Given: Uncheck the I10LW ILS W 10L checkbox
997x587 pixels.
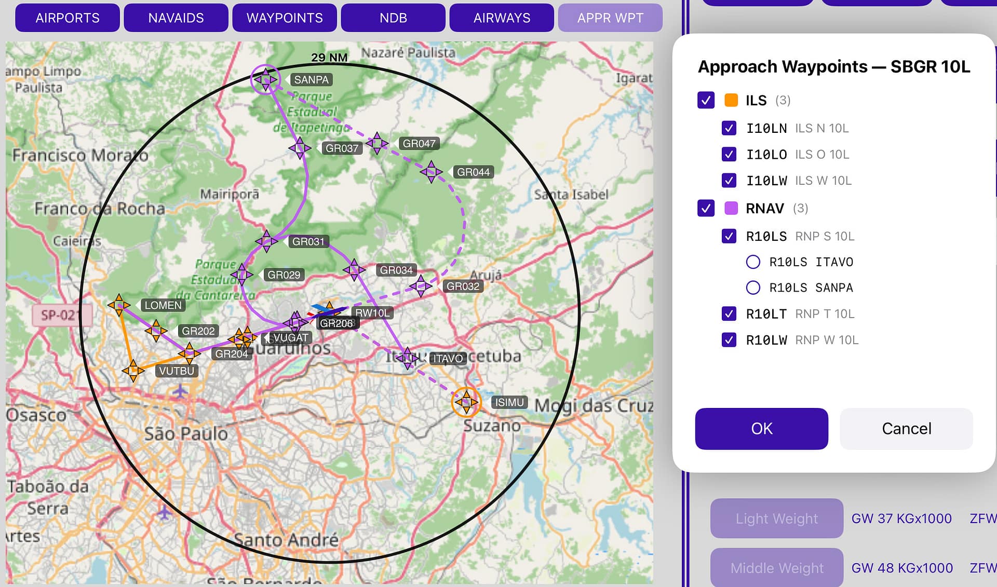Looking at the screenshot, I should click(729, 181).
